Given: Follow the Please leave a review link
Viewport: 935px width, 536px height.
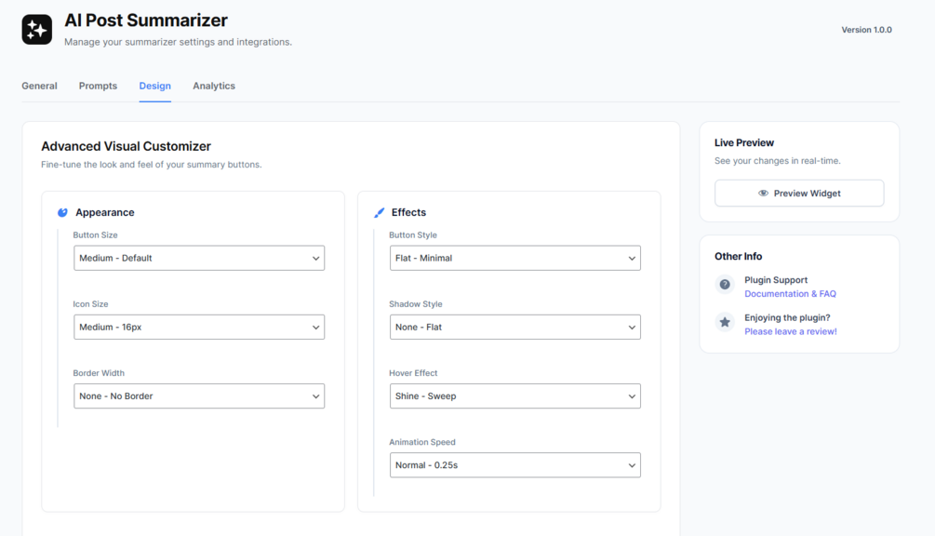Looking at the screenshot, I should coord(790,331).
